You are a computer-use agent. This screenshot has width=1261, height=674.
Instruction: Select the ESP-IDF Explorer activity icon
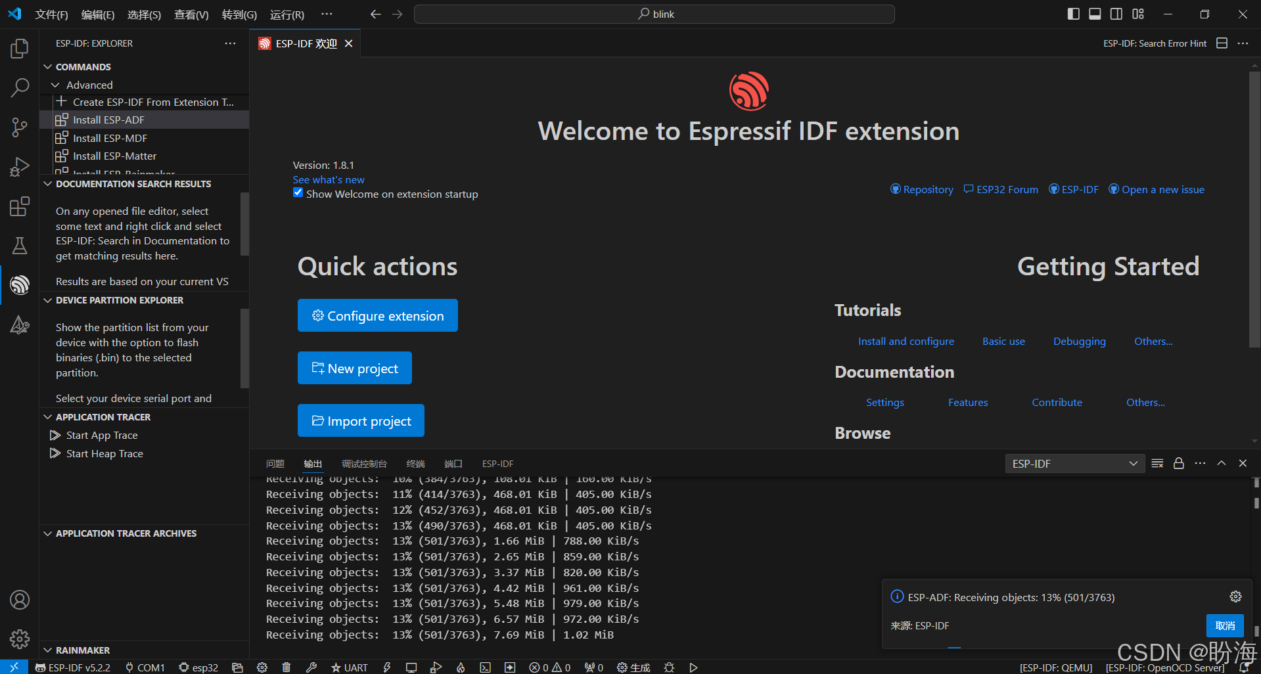point(20,285)
